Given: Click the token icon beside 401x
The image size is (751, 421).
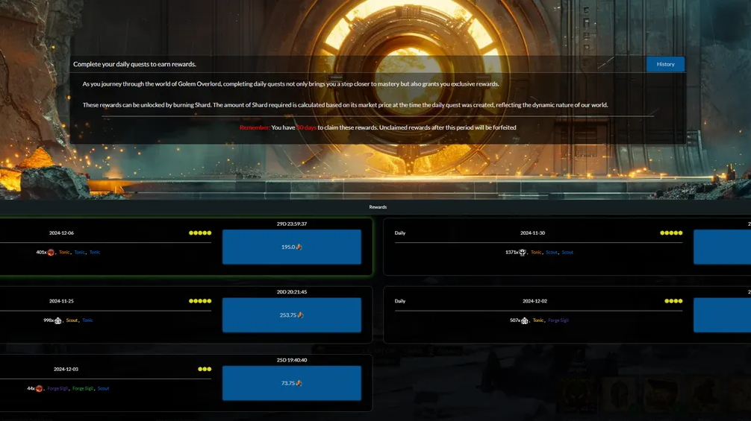Looking at the screenshot, I should (52, 253).
